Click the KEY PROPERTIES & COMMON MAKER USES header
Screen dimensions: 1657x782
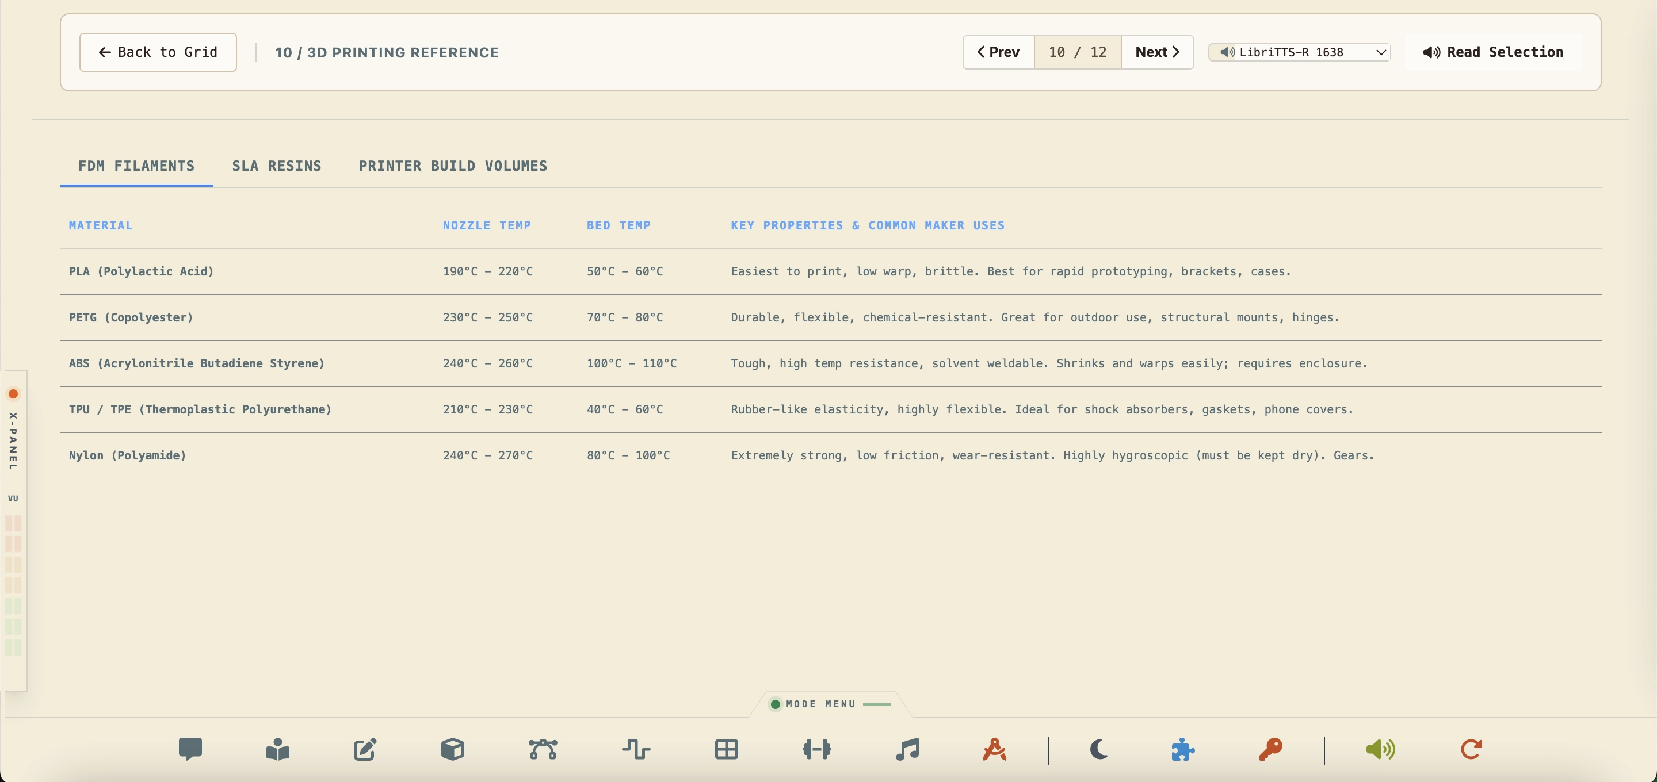pyautogui.click(x=868, y=225)
